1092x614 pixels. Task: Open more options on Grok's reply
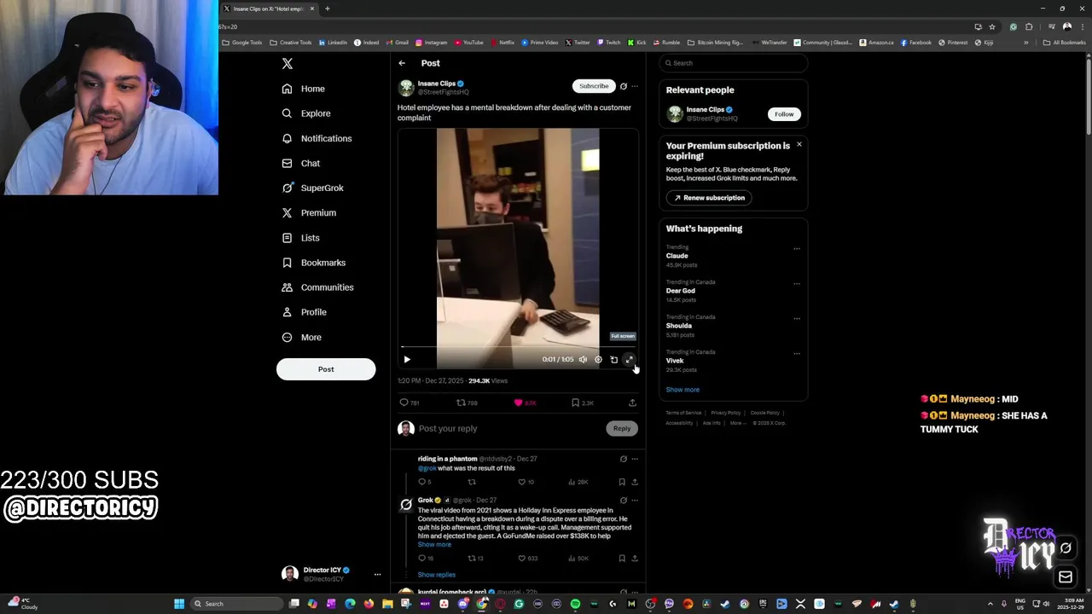coord(635,501)
